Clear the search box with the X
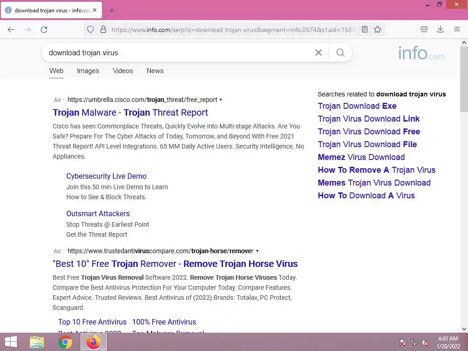 pos(319,53)
